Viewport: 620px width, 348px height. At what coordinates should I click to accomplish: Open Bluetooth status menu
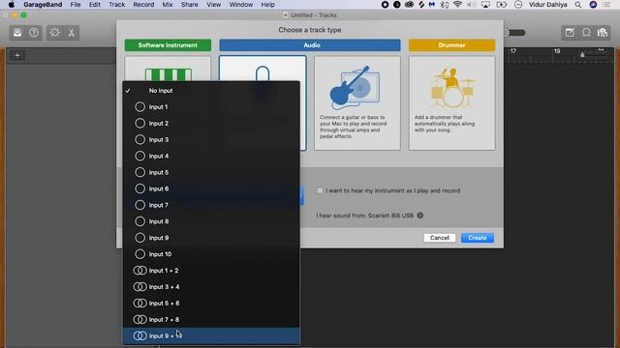pyautogui.click(x=445, y=5)
